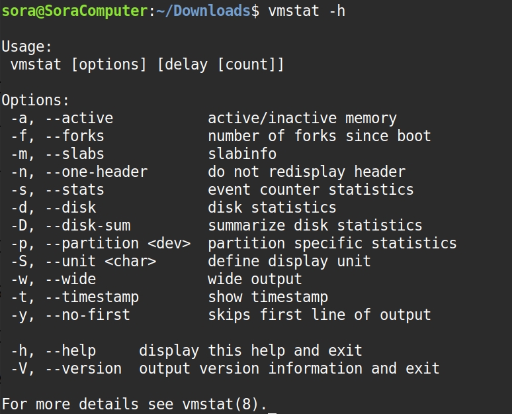Screen dimensions: 512x414
Task: Click the --active option text
Action: 79,119
